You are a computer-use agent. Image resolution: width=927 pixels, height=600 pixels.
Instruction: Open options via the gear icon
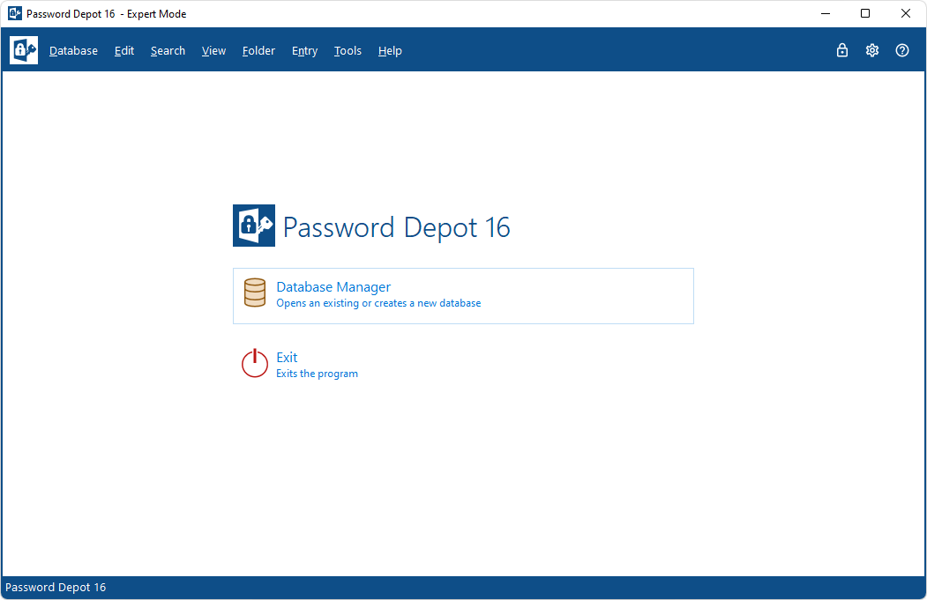(872, 50)
